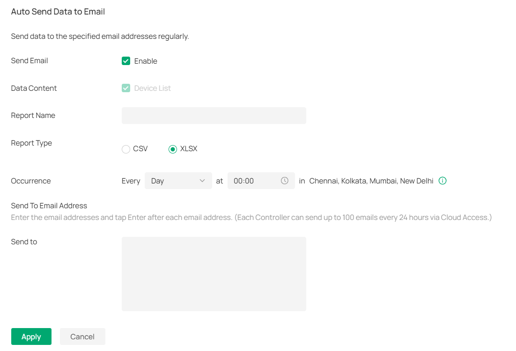Click Cancel to discard changes
Image resolution: width=516 pixels, height=351 pixels.
pyautogui.click(x=82, y=336)
